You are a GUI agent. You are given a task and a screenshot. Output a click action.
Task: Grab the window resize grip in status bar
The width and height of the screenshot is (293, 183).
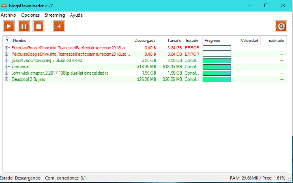pyautogui.click(x=289, y=178)
